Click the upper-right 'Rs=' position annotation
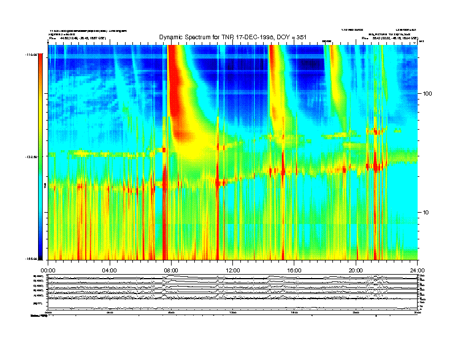 click(390, 38)
